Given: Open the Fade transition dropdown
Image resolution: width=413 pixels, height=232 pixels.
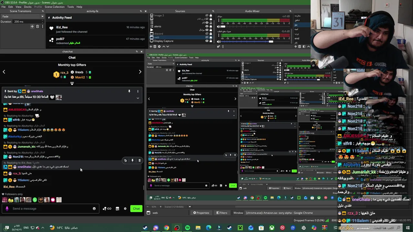Looking at the screenshot, I should [x=22, y=16].
